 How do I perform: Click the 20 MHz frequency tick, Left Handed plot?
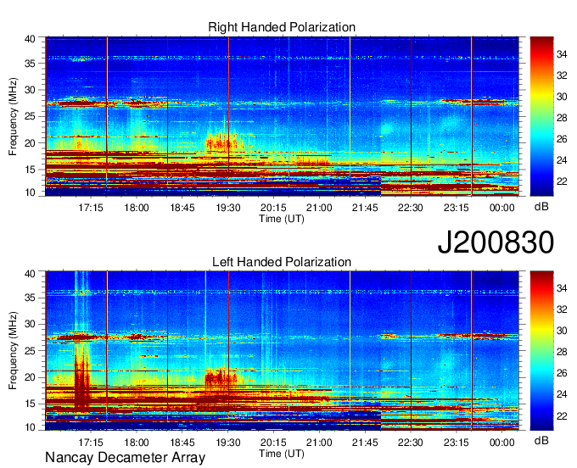[31, 377]
